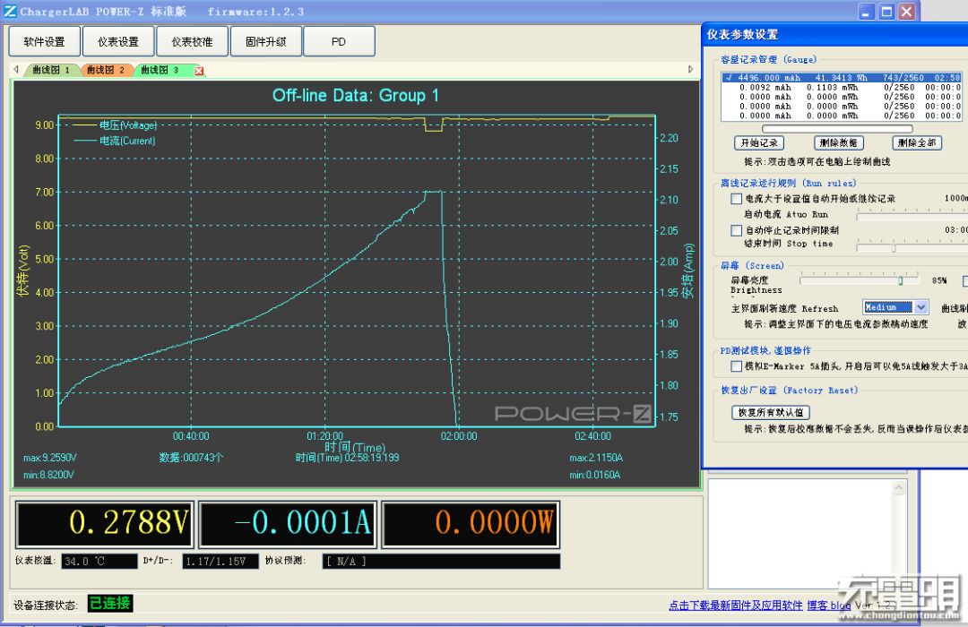Click the Off-line Data: Group 1 title
The width and height of the screenshot is (968, 627).
coord(356,96)
